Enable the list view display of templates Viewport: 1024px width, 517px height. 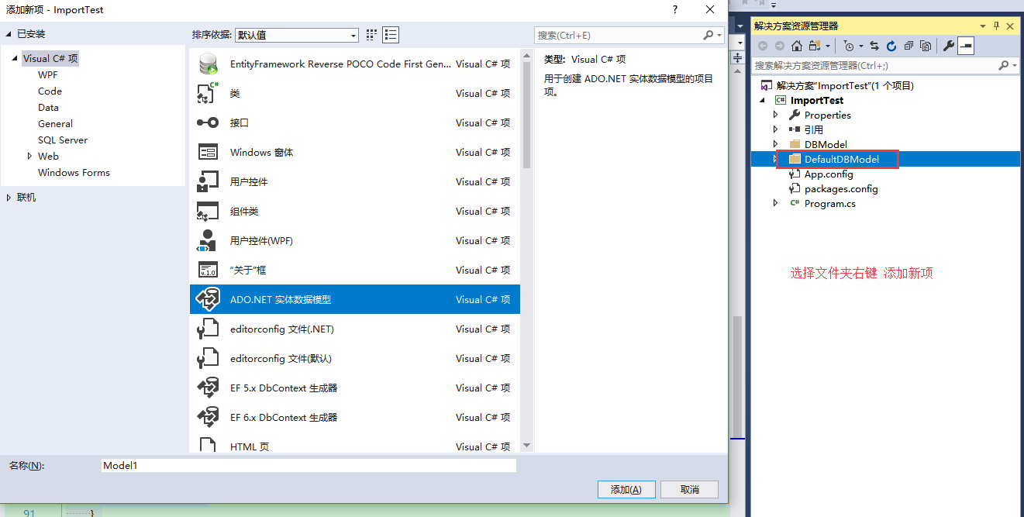[391, 35]
